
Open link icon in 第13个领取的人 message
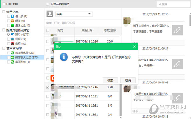(177, 98)
